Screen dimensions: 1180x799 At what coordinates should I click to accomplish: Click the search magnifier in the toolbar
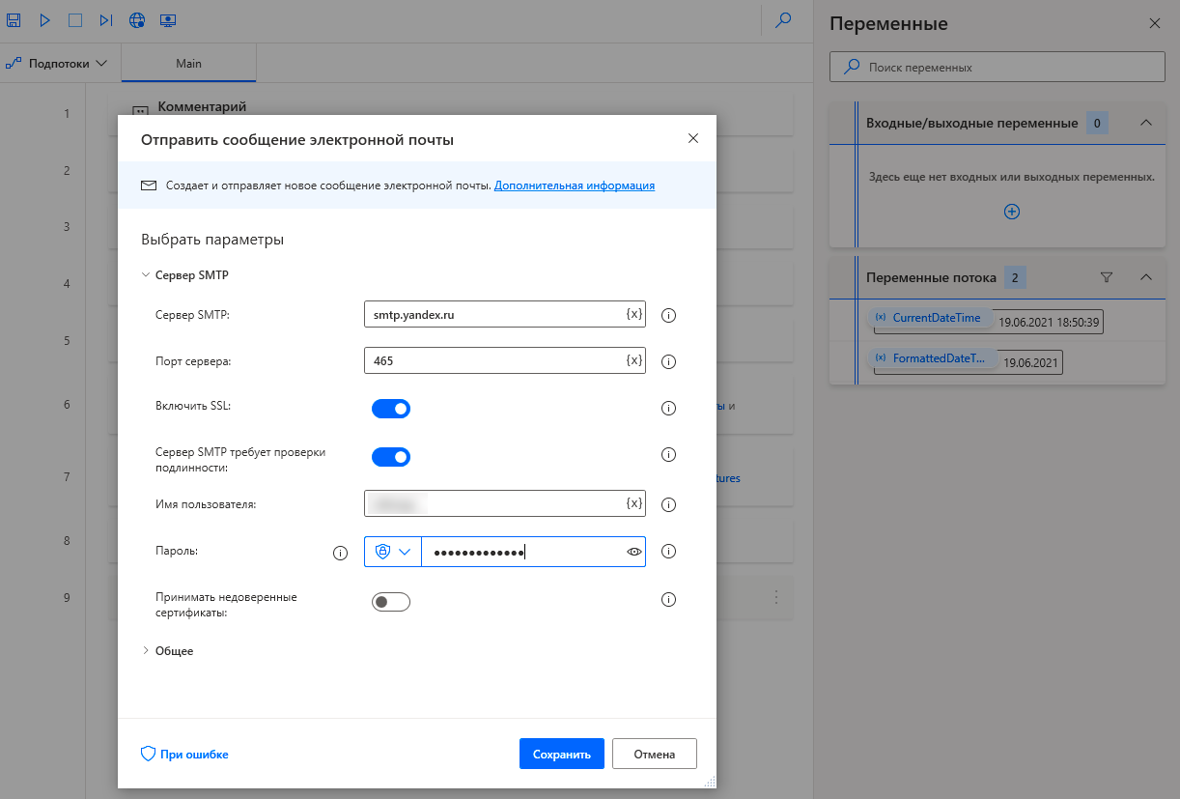point(784,19)
